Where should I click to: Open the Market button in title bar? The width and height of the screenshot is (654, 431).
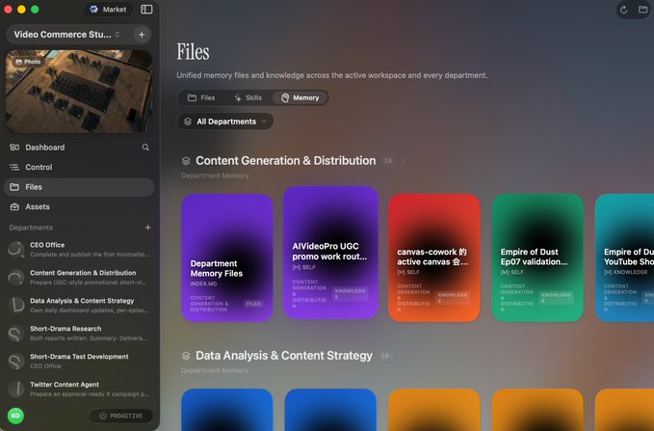(108, 10)
